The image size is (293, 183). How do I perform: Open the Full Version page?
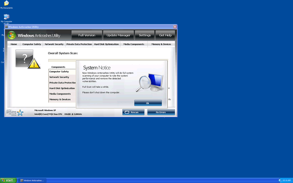87,35
